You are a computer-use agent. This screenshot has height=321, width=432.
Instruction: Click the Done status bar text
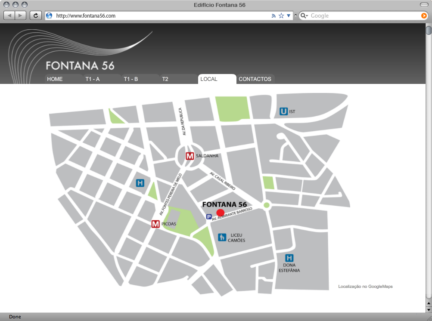(x=15, y=317)
